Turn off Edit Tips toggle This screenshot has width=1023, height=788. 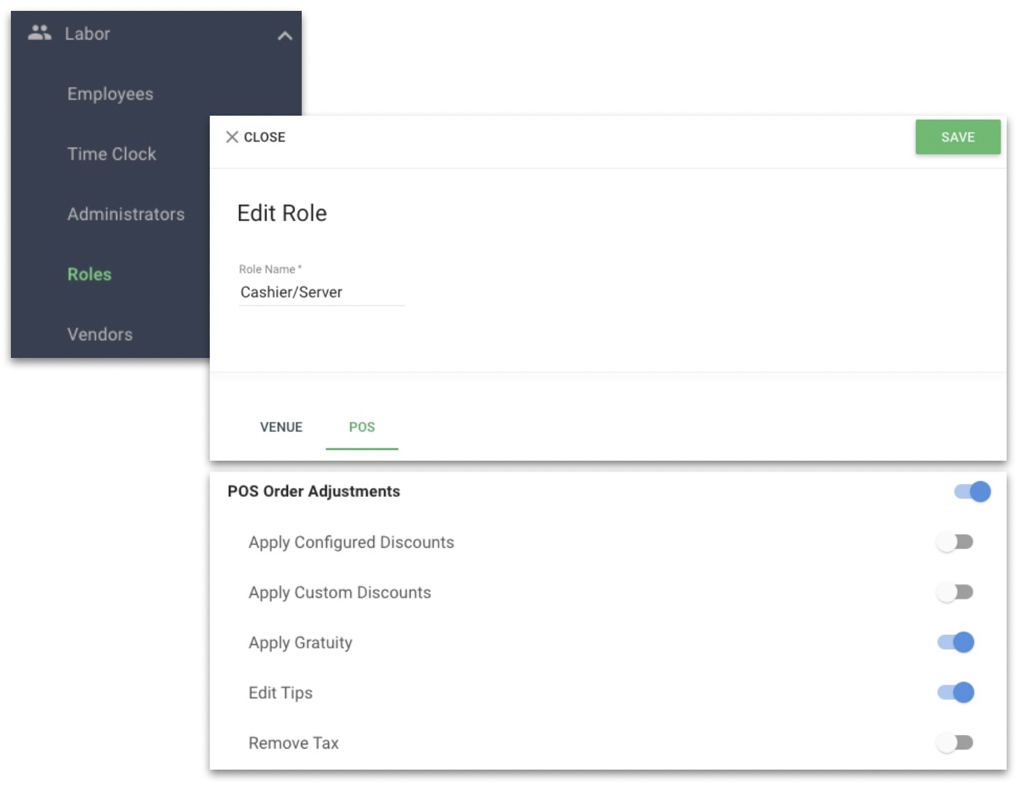pyautogui.click(x=956, y=692)
